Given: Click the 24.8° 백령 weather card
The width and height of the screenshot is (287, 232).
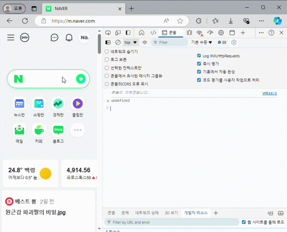Looking at the screenshot, I should click(x=30, y=174).
